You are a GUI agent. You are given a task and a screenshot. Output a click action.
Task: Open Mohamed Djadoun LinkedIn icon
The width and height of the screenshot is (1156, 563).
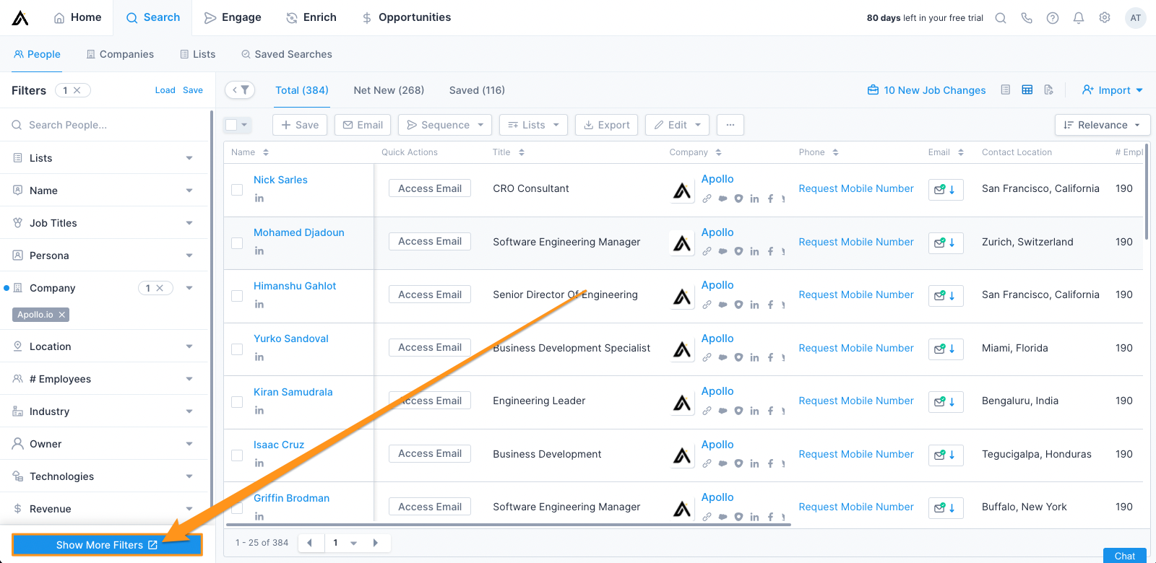click(x=259, y=251)
